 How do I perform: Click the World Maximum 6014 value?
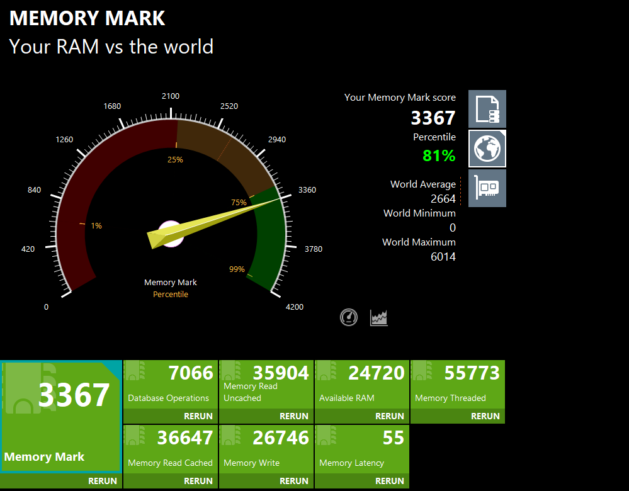[x=443, y=257]
